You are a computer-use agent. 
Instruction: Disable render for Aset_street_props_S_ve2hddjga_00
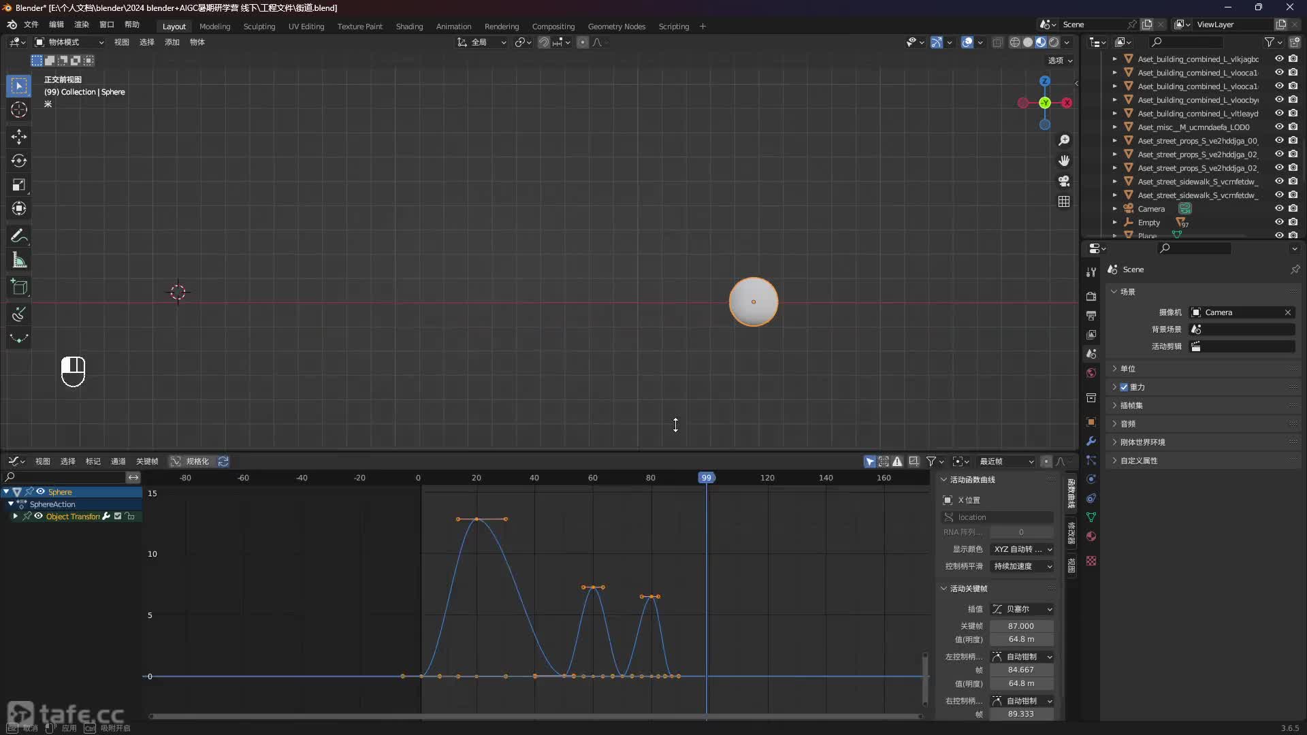(x=1293, y=140)
